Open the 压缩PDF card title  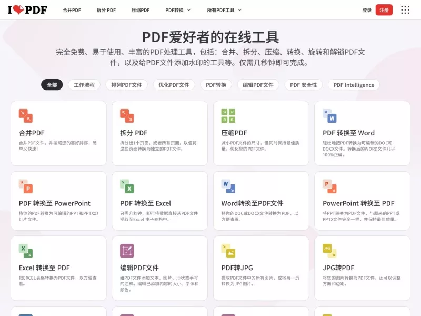tap(234, 133)
